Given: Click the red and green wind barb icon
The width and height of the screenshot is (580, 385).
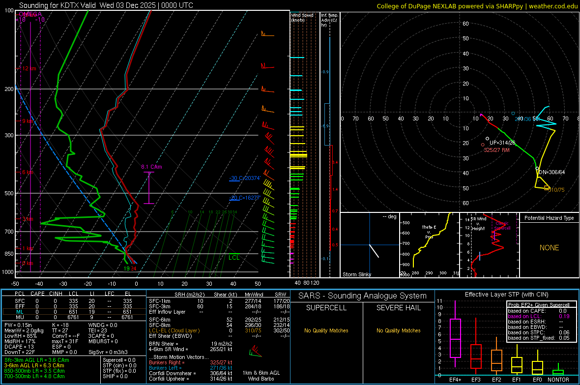Looking at the screenshot, I should point(255,351).
